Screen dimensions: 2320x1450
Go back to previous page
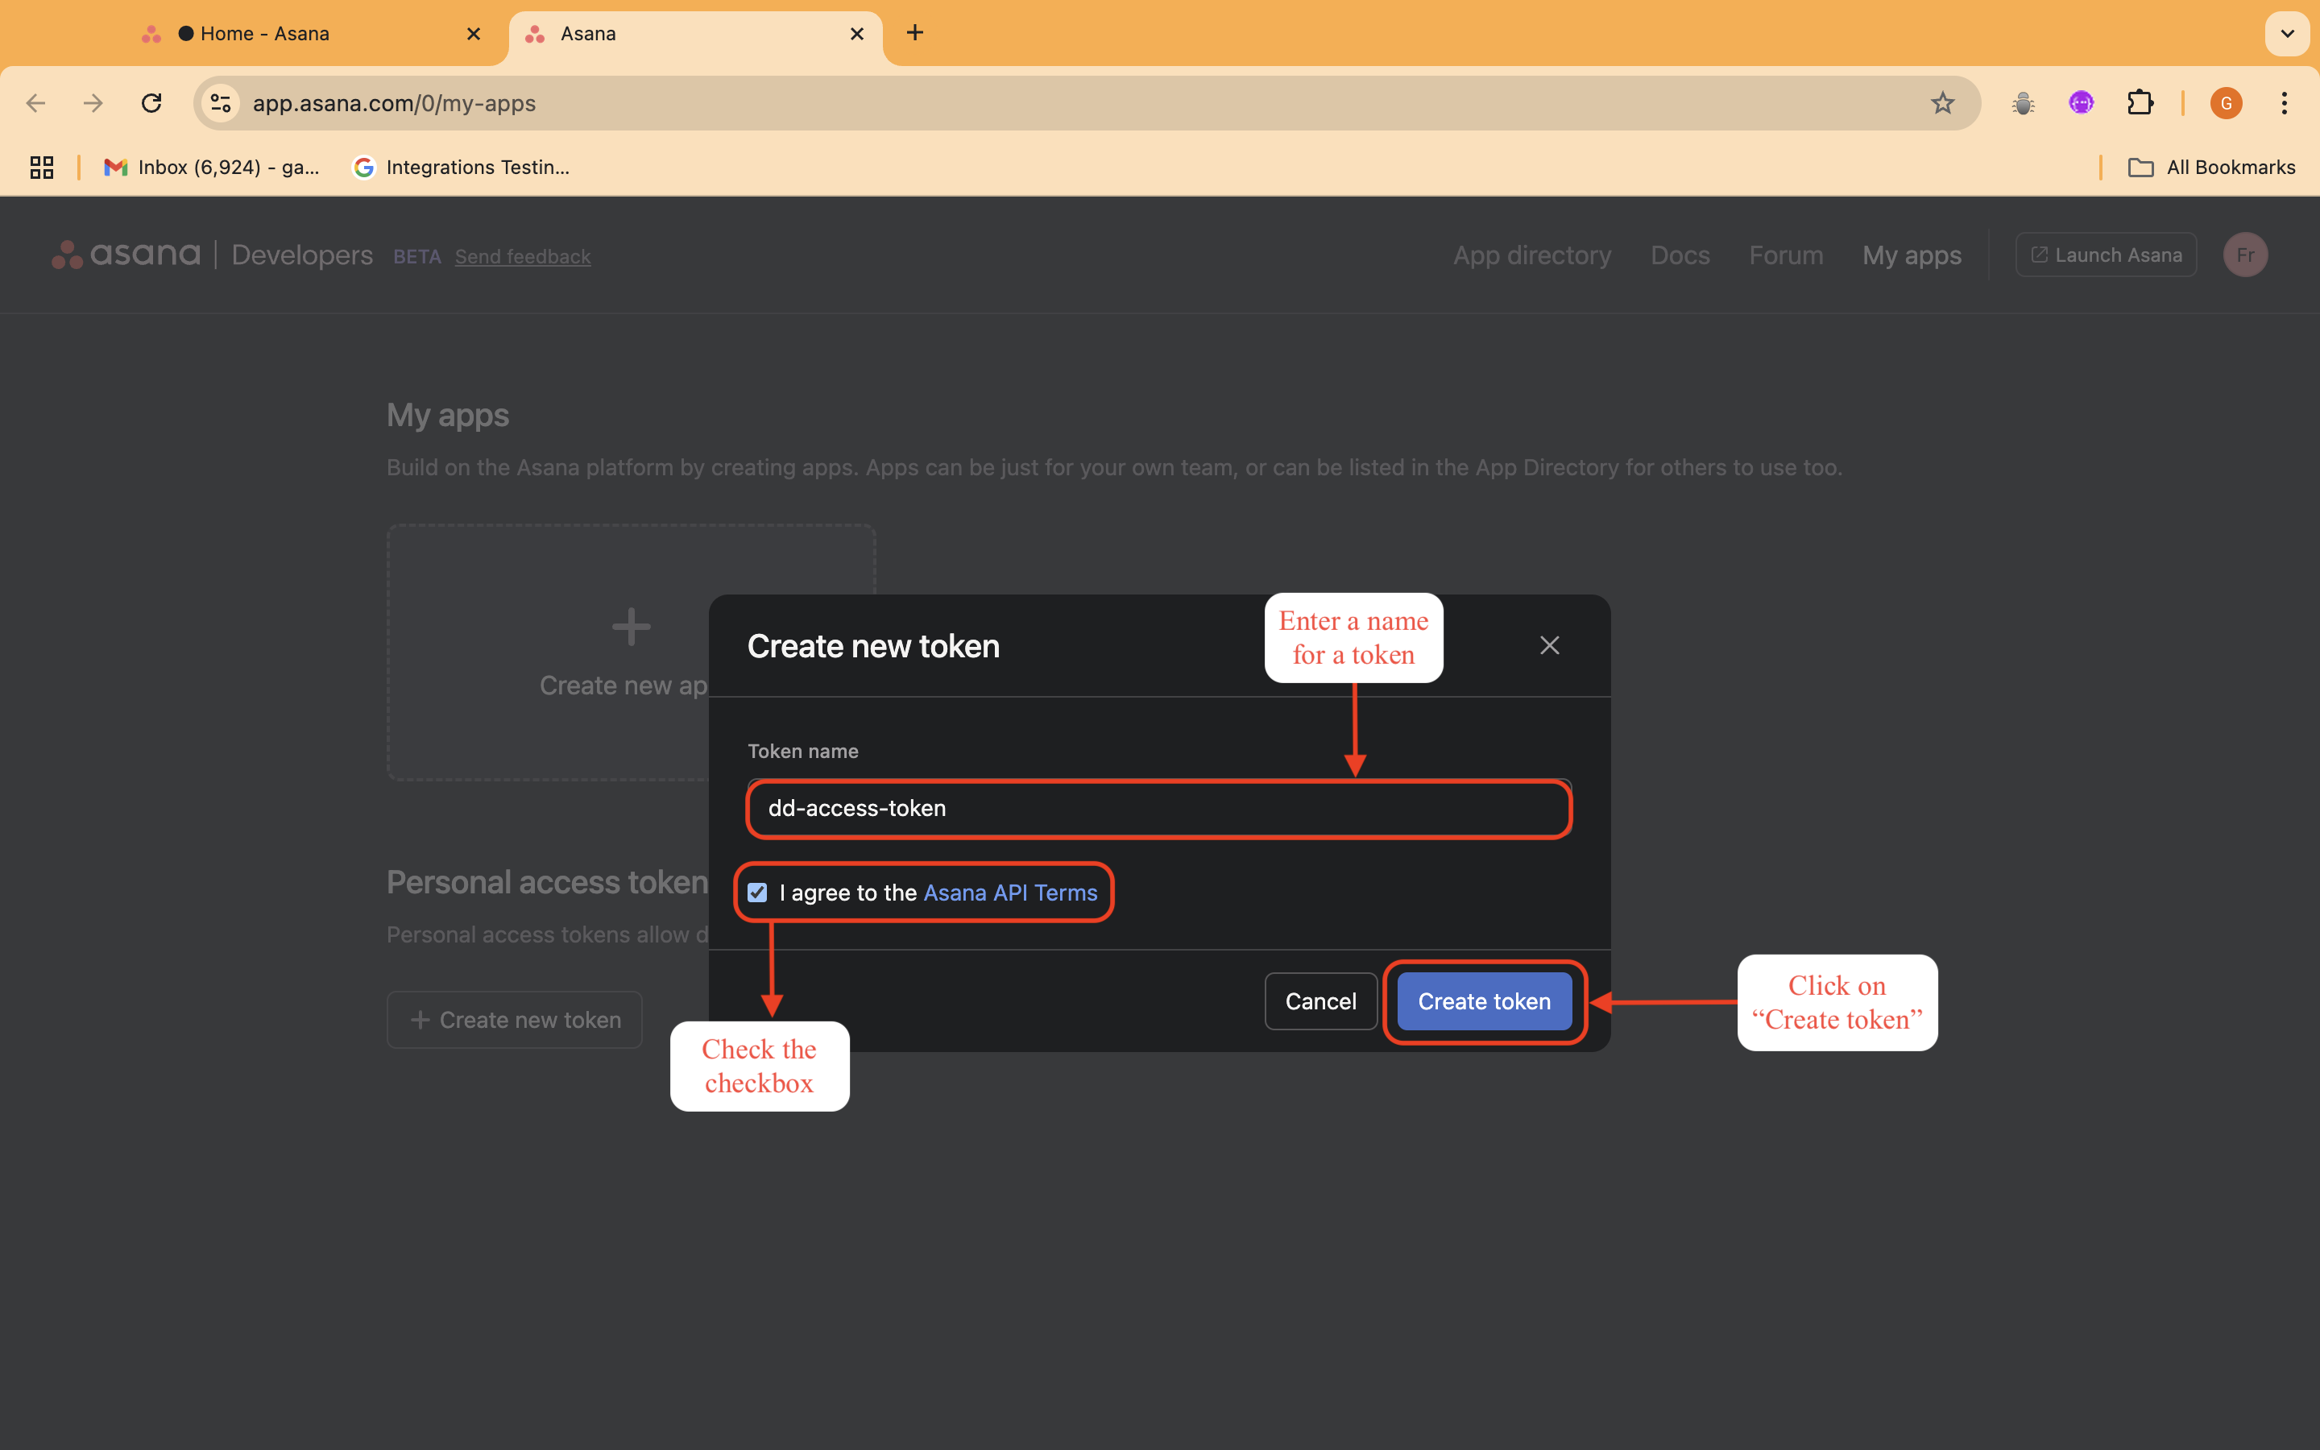click(x=35, y=102)
